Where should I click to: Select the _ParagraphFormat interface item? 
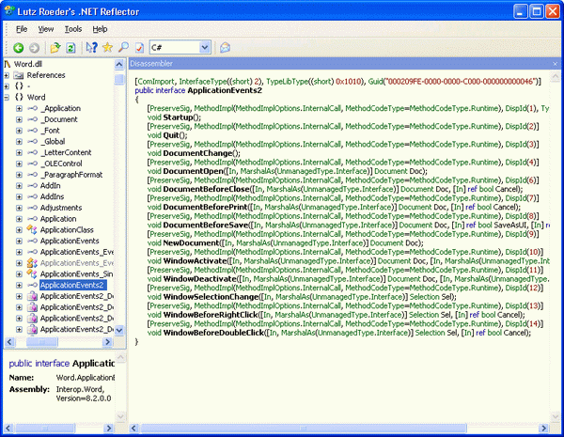coord(71,175)
